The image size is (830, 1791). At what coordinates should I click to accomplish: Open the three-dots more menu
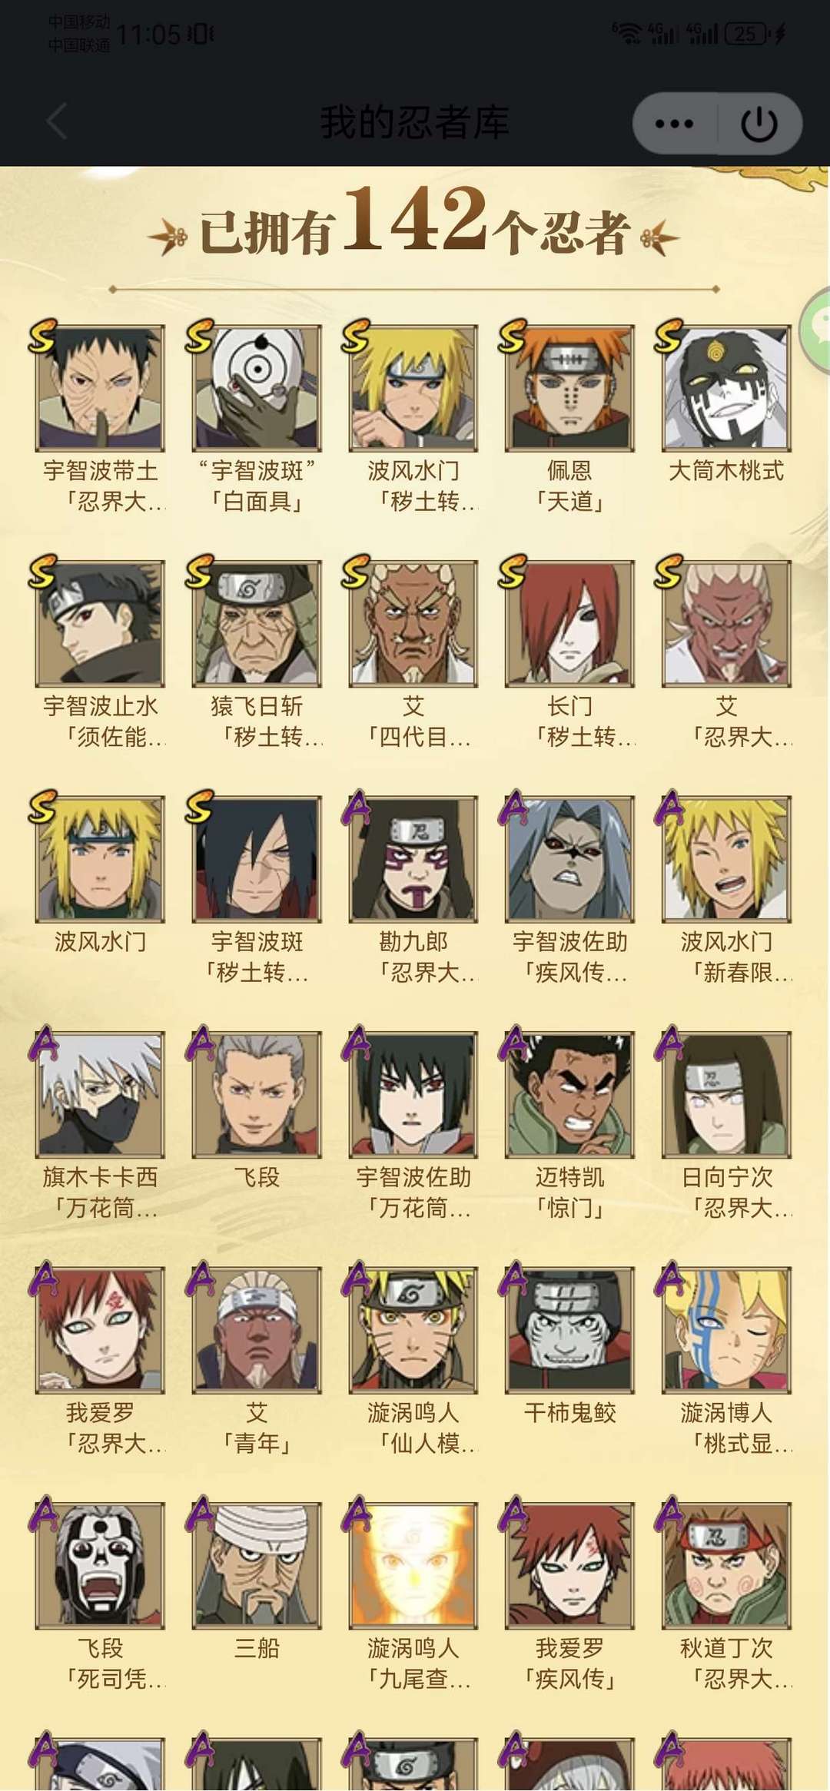[674, 123]
